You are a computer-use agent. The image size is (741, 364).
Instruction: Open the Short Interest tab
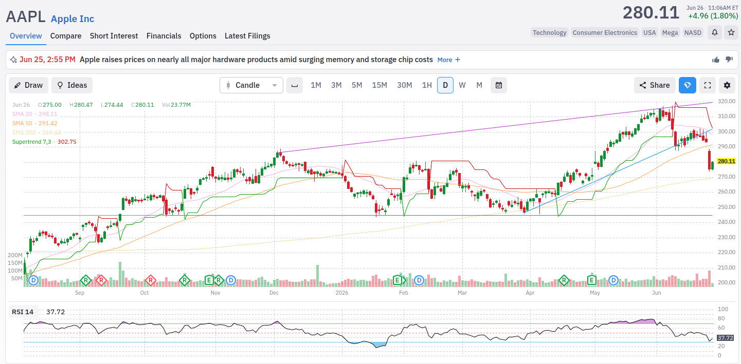[x=114, y=36]
